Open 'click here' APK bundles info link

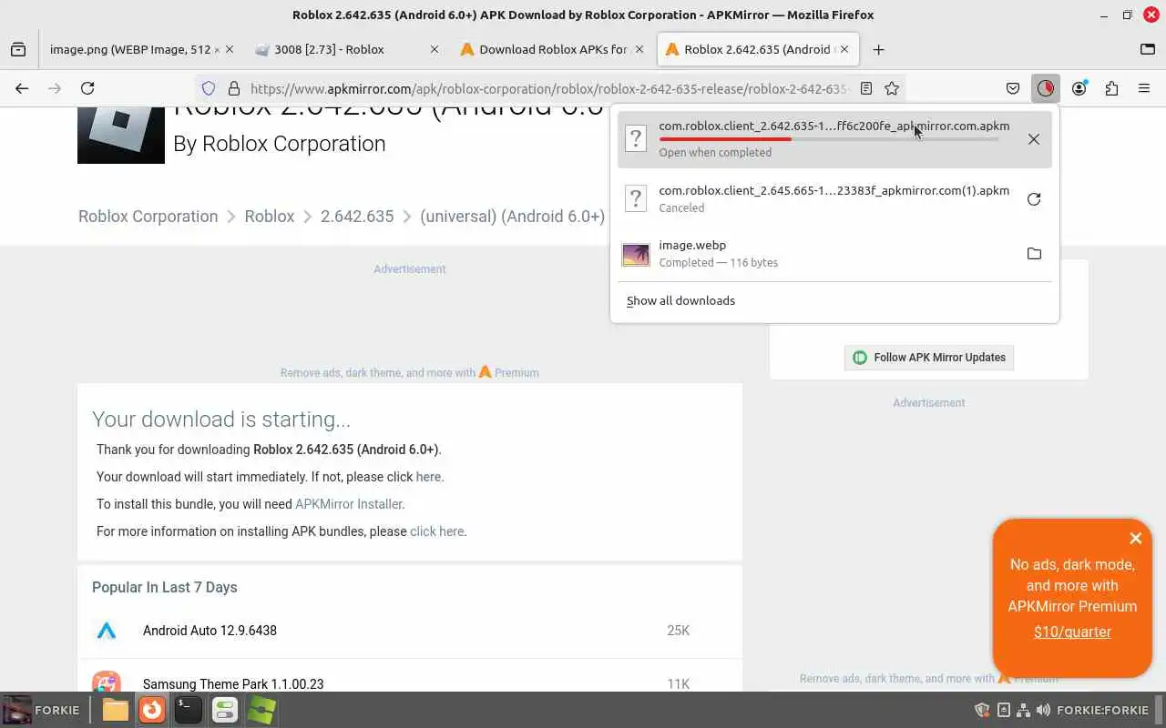pyautogui.click(x=437, y=531)
